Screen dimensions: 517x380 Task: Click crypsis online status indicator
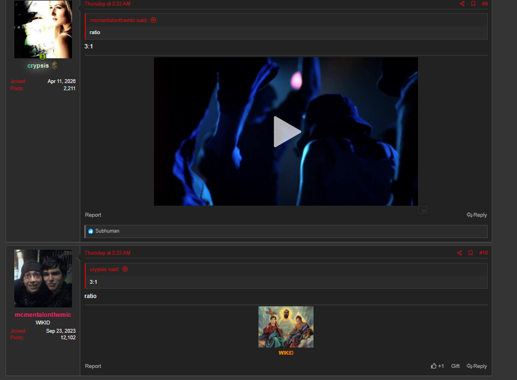[42, 57]
